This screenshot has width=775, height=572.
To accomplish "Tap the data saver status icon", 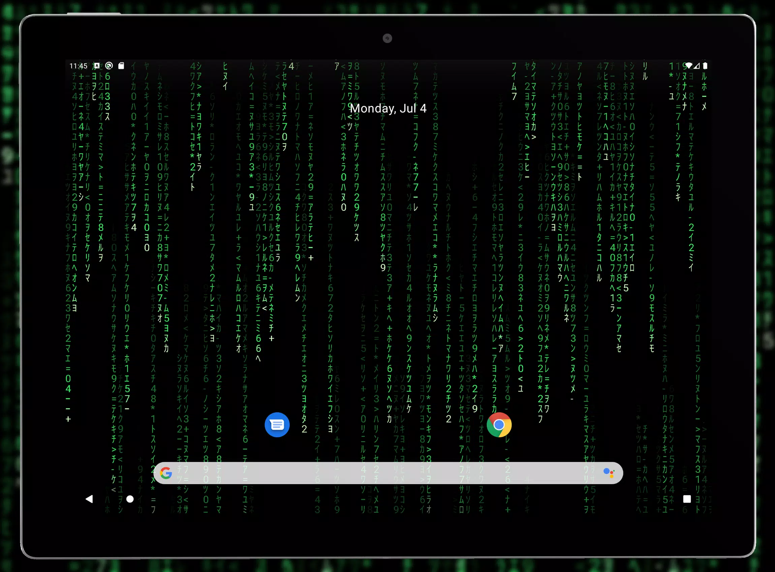I will pos(109,66).
